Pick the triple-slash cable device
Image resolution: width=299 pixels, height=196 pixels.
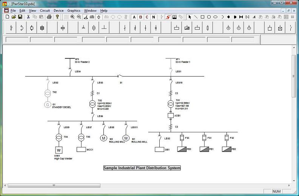click(135, 28)
